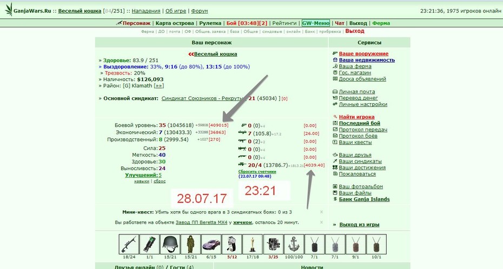Open Личная почта link
This screenshot has height=269, width=503.
click(357, 92)
